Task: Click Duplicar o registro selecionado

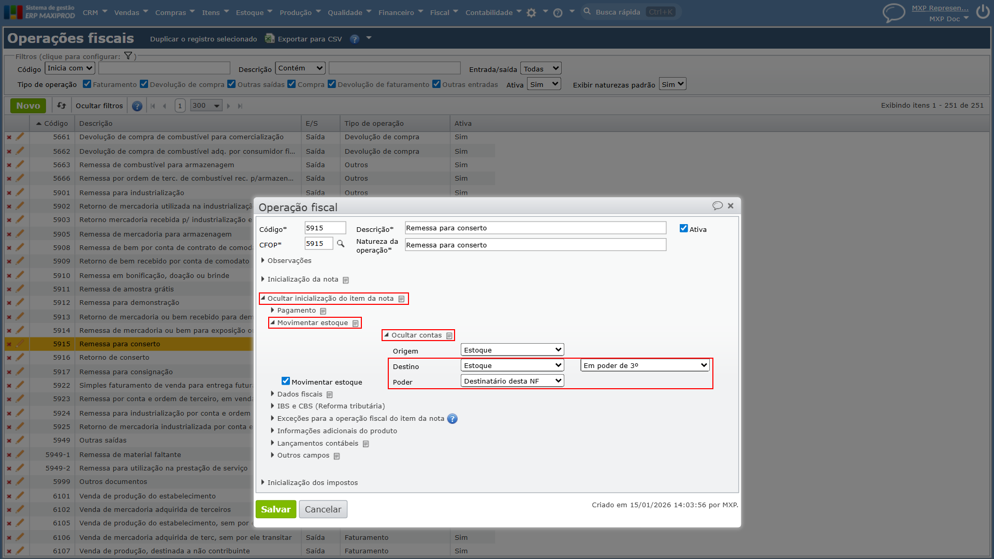Action: pyautogui.click(x=203, y=39)
